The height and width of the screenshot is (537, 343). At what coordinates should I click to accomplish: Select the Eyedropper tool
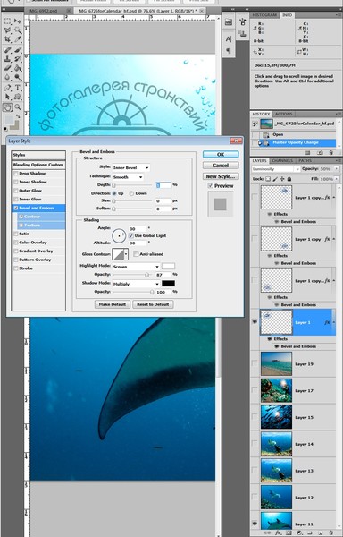pyautogui.click(x=18, y=39)
